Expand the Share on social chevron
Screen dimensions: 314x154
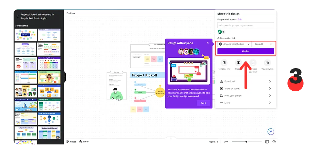270,89
